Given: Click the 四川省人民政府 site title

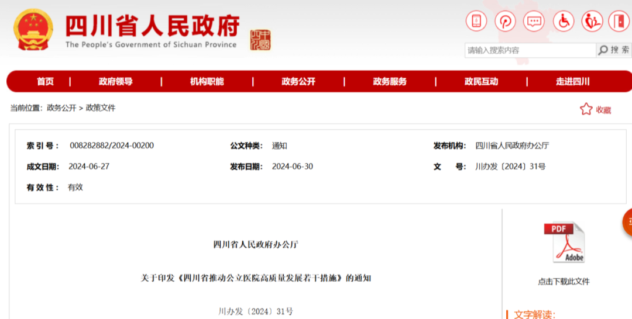Looking at the screenshot, I should point(152,26).
